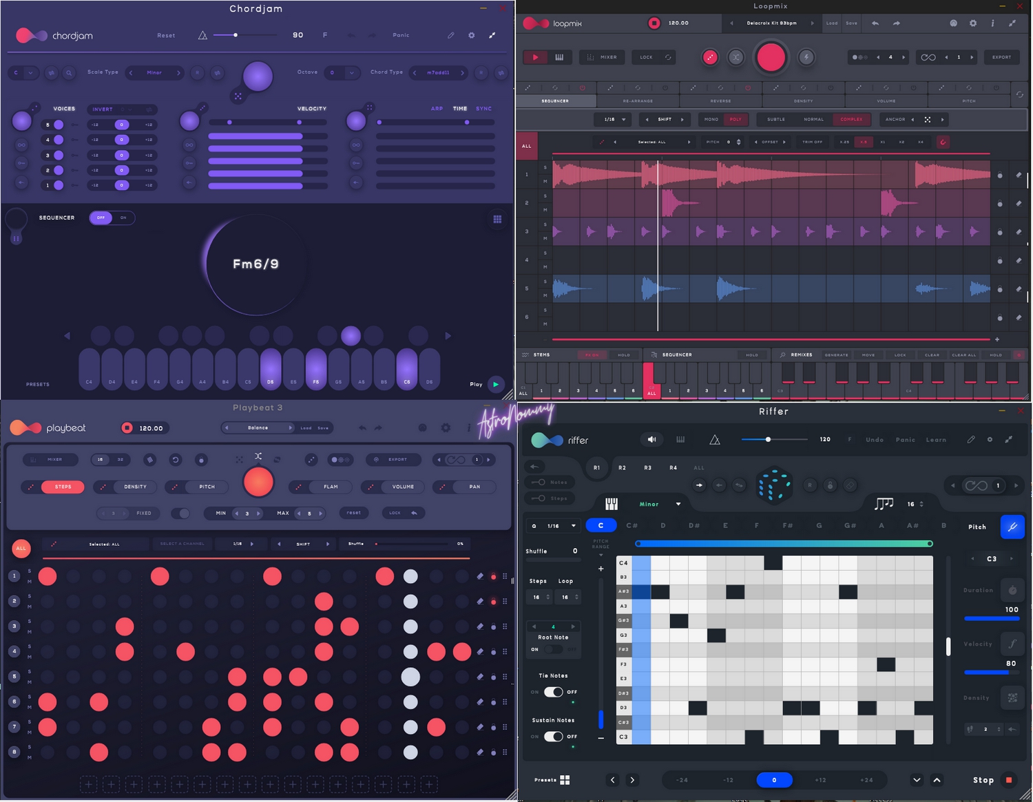Click the big red generate button in Loopmix

[771, 56]
